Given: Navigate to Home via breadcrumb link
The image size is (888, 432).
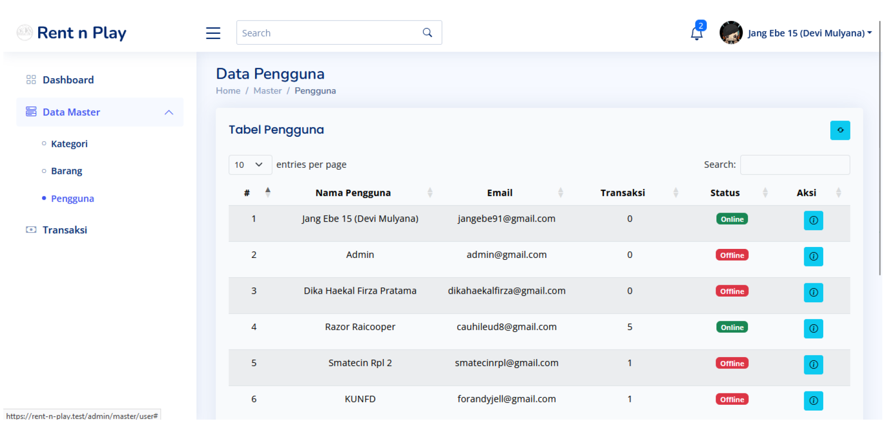Looking at the screenshot, I should tap(228, 90).
